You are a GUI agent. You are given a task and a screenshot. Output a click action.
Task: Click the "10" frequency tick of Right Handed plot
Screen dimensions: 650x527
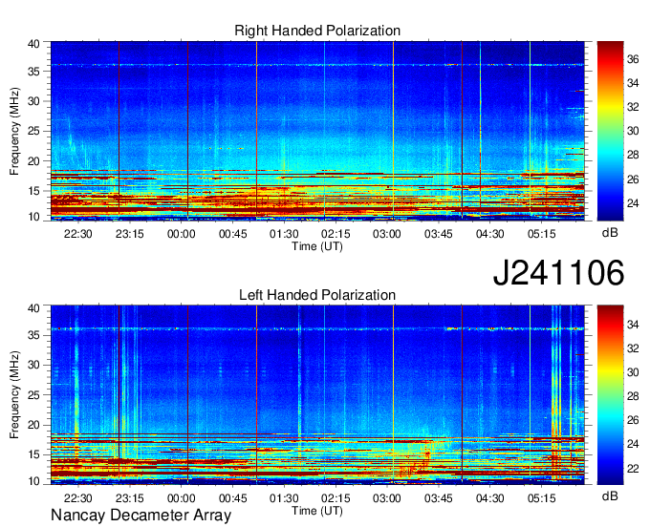tap(33, 217)
